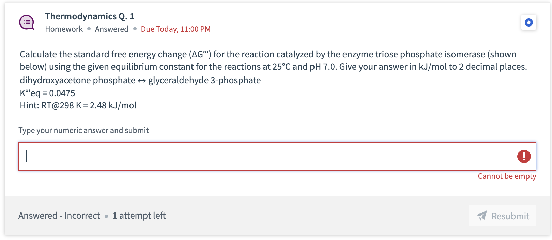This screenshot has width=552, height=240.
Task: Select the Homework label
Action: point(64,29)
